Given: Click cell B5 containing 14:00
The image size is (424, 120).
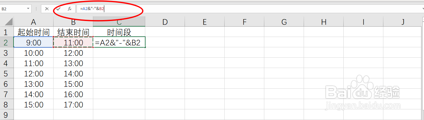Looking at the screenshot, I should click(x=73, y=74).
